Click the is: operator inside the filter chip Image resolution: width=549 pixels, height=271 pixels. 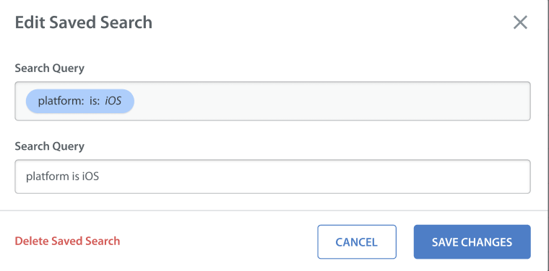[94, 102]
